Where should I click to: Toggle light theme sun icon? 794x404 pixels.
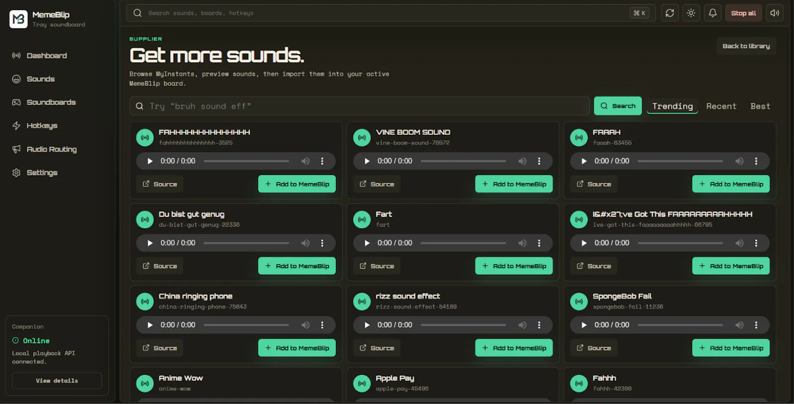691,13
